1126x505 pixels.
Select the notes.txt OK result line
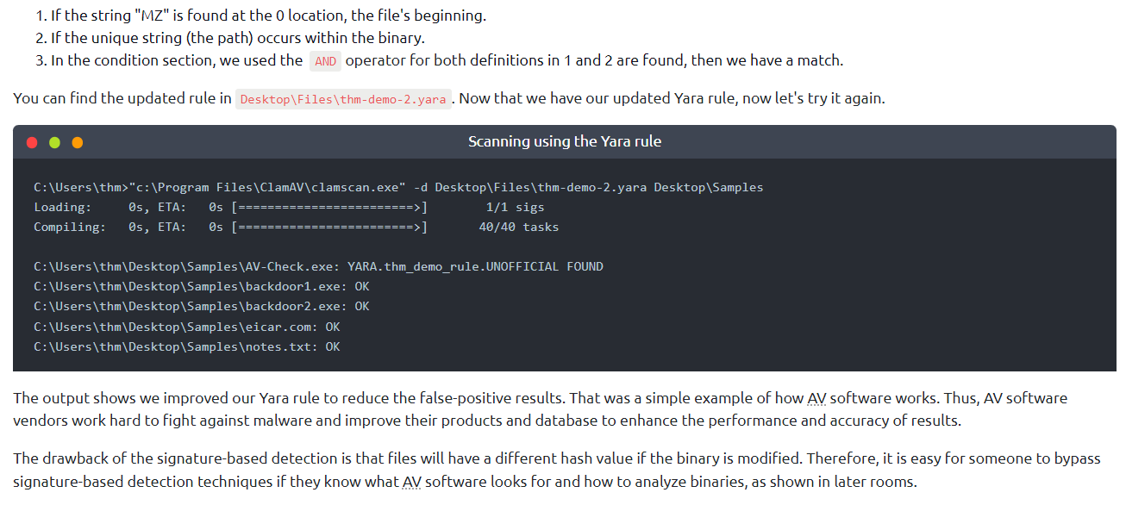point(186,346)
